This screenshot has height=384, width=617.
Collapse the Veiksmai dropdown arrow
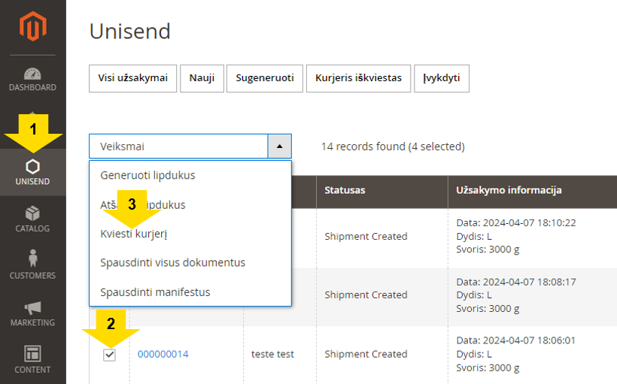tap(280, 147)
